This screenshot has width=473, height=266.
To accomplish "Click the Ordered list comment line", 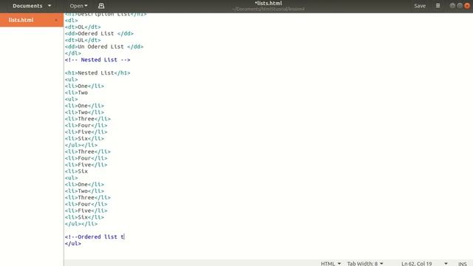I will click(x=95, y=236).
